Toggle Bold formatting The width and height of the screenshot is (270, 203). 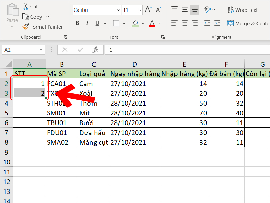pyautogui.click(x=77, y=23)
